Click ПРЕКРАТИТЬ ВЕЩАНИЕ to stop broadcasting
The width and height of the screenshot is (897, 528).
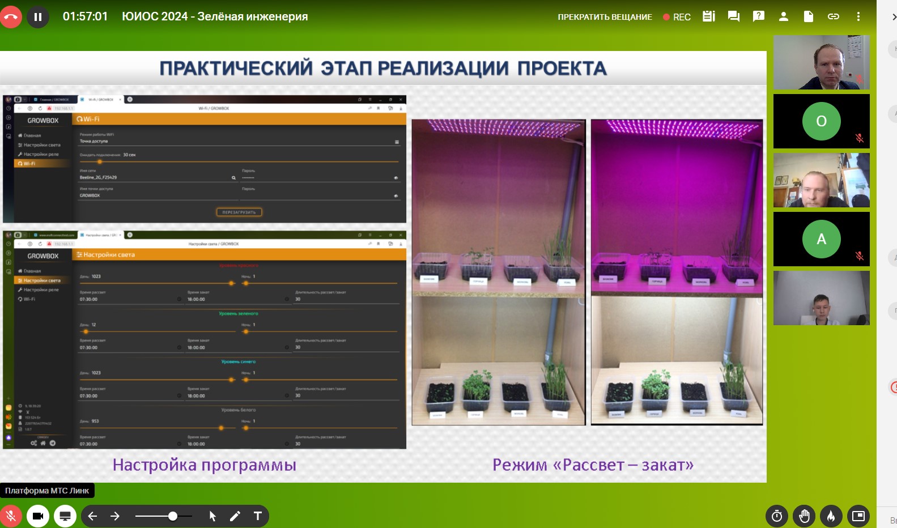pyautogui.click(x=605, y=17)
